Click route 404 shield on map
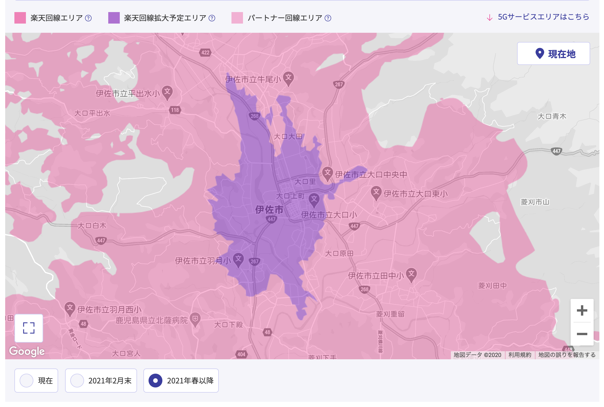 241,354
